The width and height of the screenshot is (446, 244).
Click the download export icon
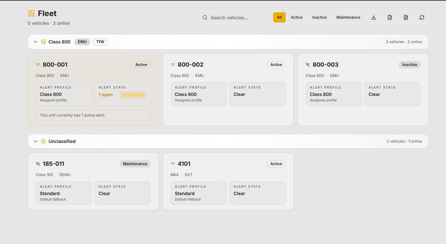tap(374, 17)
